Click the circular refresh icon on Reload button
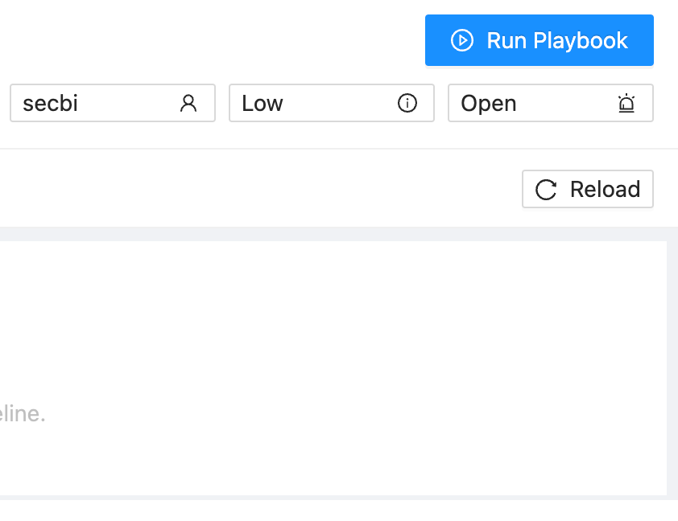 [x=546, y=189]
